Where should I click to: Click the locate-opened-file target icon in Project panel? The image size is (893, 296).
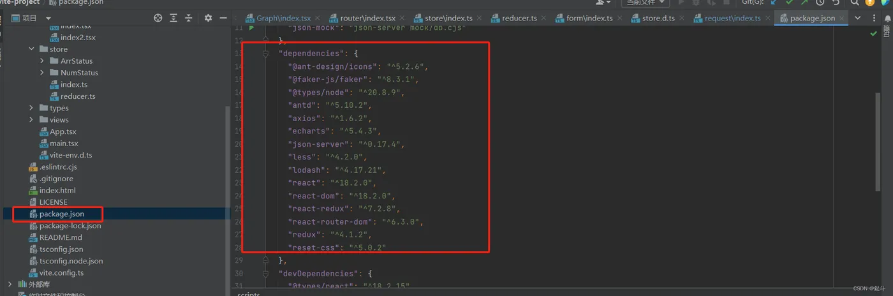158,18
